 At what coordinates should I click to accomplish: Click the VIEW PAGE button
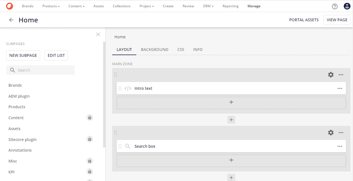tap(337, 20)
